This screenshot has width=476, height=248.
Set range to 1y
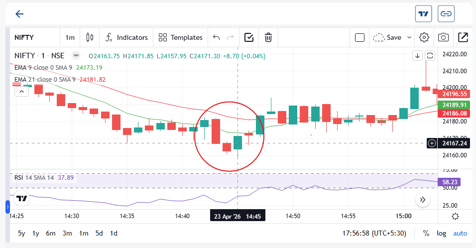tap(35, 233)
